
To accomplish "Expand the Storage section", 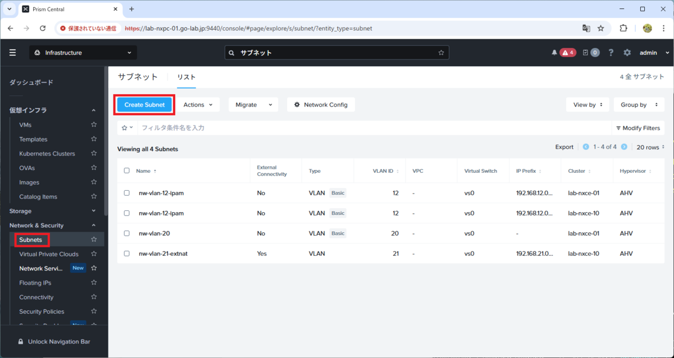I will tap(94, 211).
